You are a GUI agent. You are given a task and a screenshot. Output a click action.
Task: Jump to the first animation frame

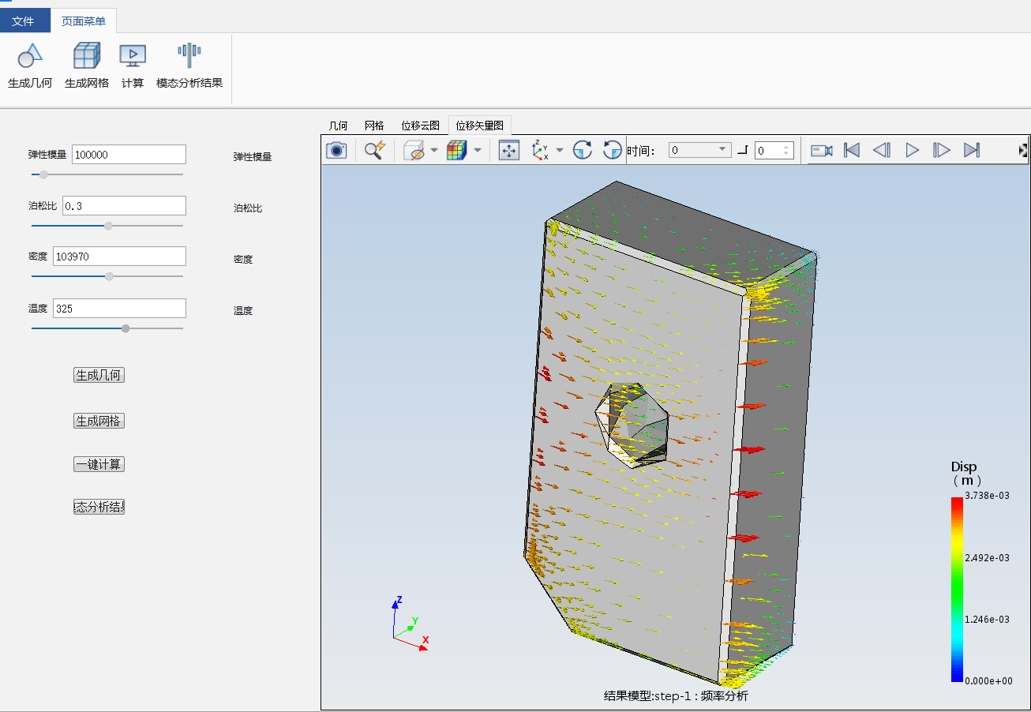(852, 150)
